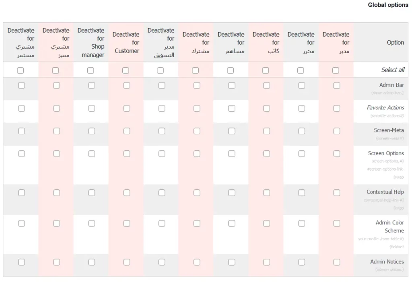Image resolution: width=412 pixels, height=284 pixels.
Task: Deactivate Admin Bar for Customer
Action: click(x=127, y=85)
